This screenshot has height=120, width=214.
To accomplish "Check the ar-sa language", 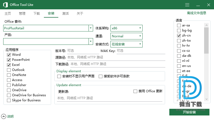I will [179, 25].
